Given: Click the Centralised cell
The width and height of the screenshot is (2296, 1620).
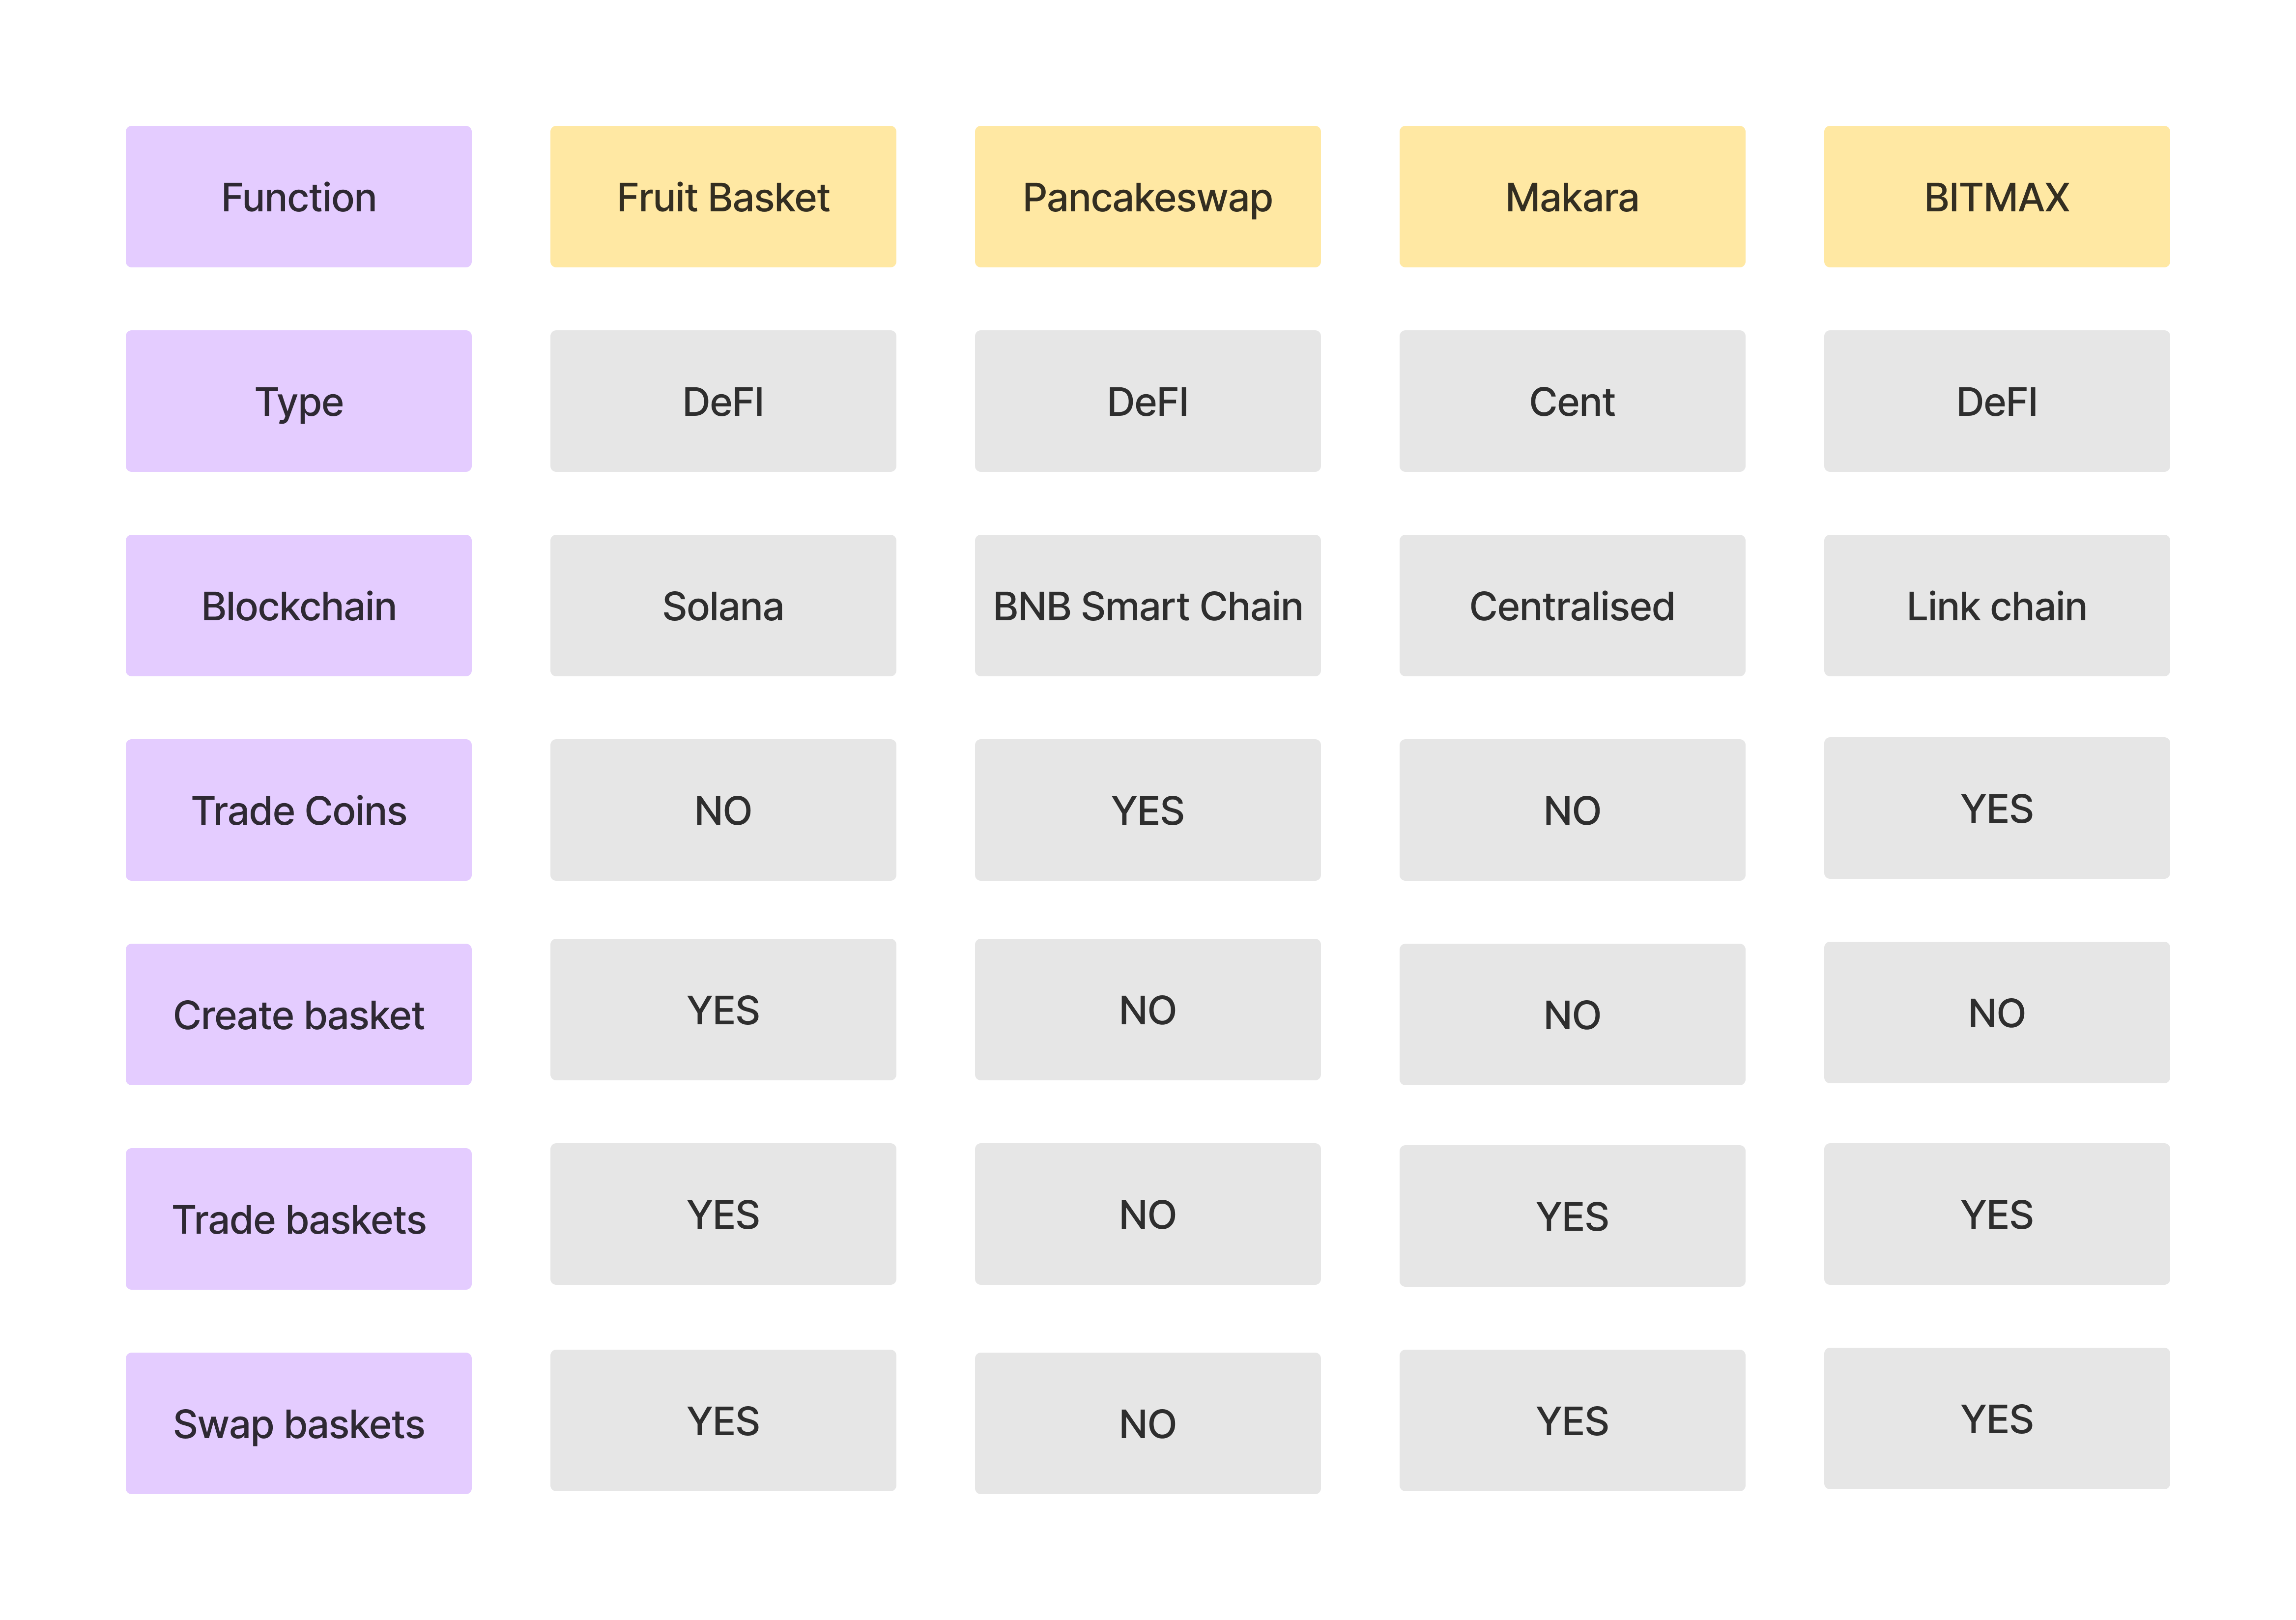Looking at the screenshot, I should pos(1572,605).
